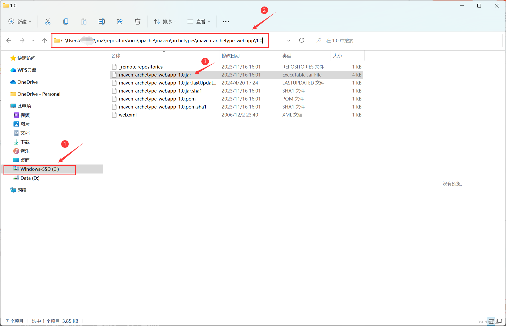The image size is (506, 326).
Task: Delete the selected file with trash icon
Action: (x=138, y=21)
